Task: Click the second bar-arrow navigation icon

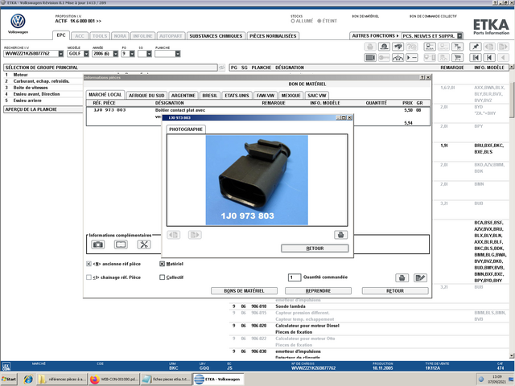Action: tap(489, 58)
